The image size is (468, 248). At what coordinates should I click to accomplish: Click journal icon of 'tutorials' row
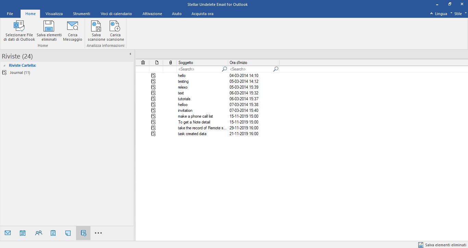click(153, 99)
